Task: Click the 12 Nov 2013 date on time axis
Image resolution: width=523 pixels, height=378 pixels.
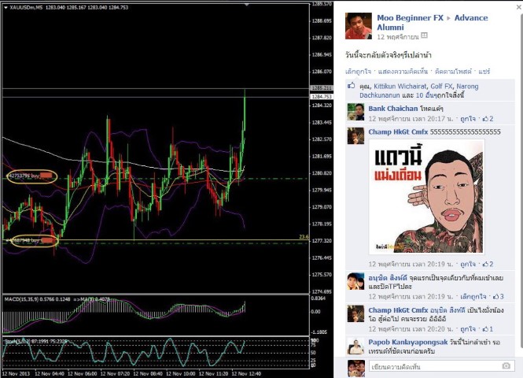Action: click(16, 373)
